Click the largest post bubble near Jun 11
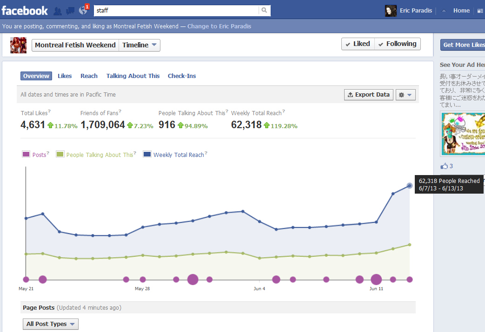 376,280
